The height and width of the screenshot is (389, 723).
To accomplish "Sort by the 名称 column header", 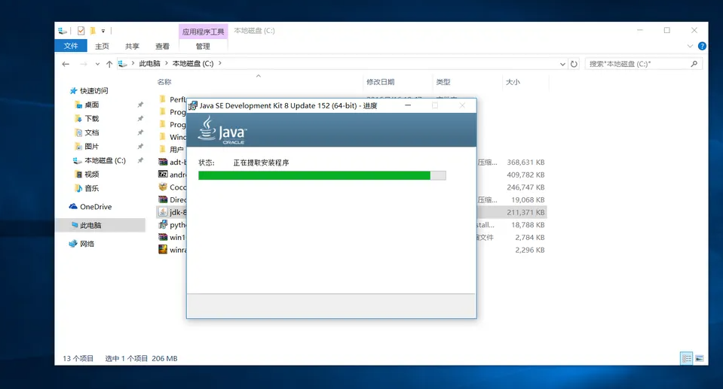I will coord(164,82).
